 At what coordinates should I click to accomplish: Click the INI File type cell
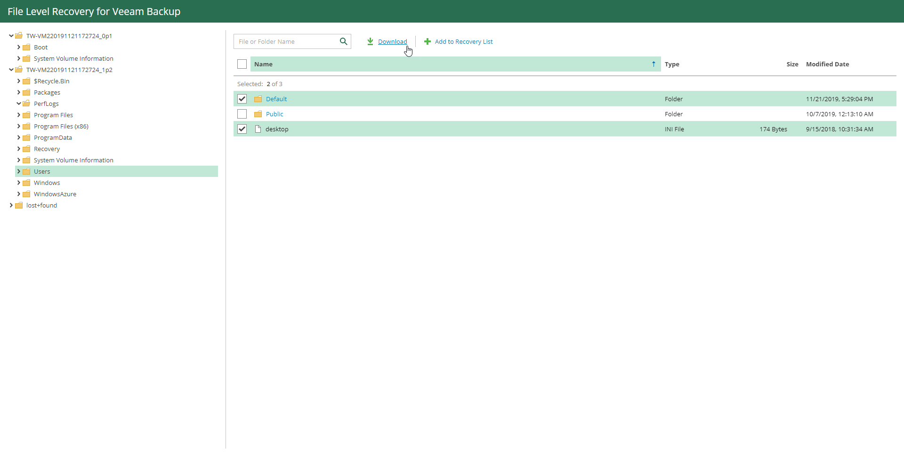(x=674, y=129)
